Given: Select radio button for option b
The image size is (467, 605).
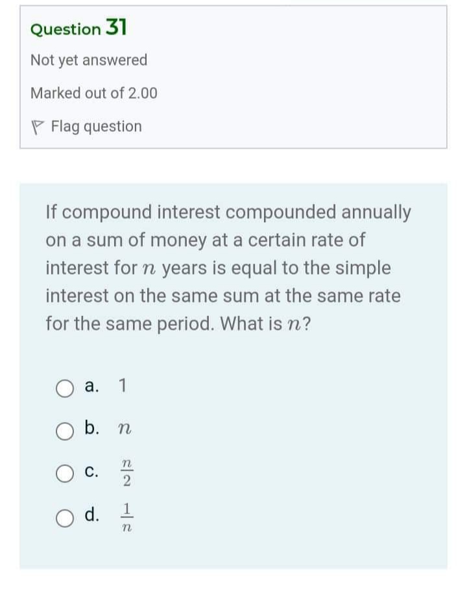Looking at the screenshot, I should tap(64, 429).
